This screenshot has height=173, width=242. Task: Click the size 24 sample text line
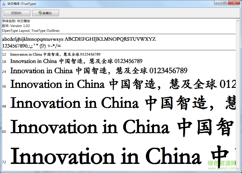tap(99, 71)
